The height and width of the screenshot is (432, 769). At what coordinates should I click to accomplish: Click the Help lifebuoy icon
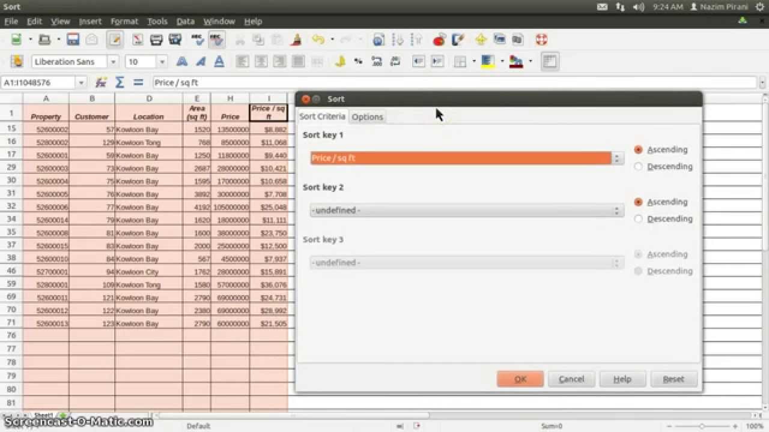[541, 40]
